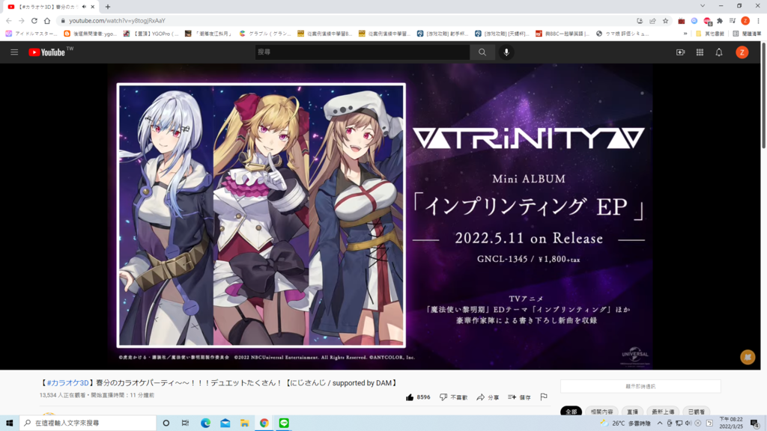Open a new browser tab
The image size is (767, 431).
108,7
